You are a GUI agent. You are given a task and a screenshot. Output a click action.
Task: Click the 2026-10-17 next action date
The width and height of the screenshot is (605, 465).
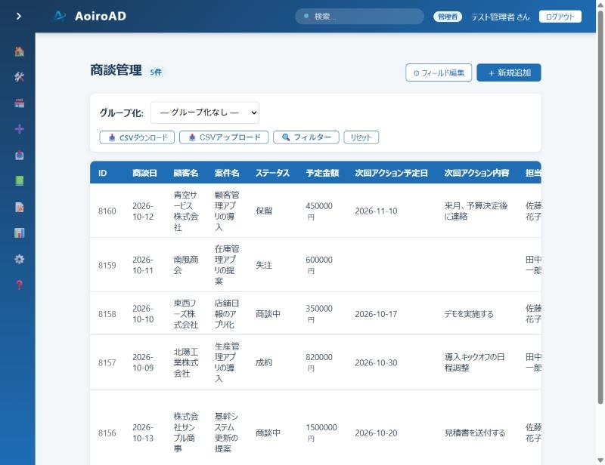point(376,314)
